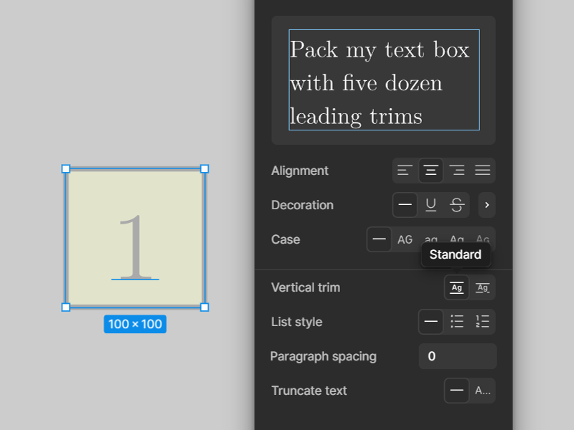Apply strikethrough decoration
This screenshot has height=430, width=574.
point(457,205)
